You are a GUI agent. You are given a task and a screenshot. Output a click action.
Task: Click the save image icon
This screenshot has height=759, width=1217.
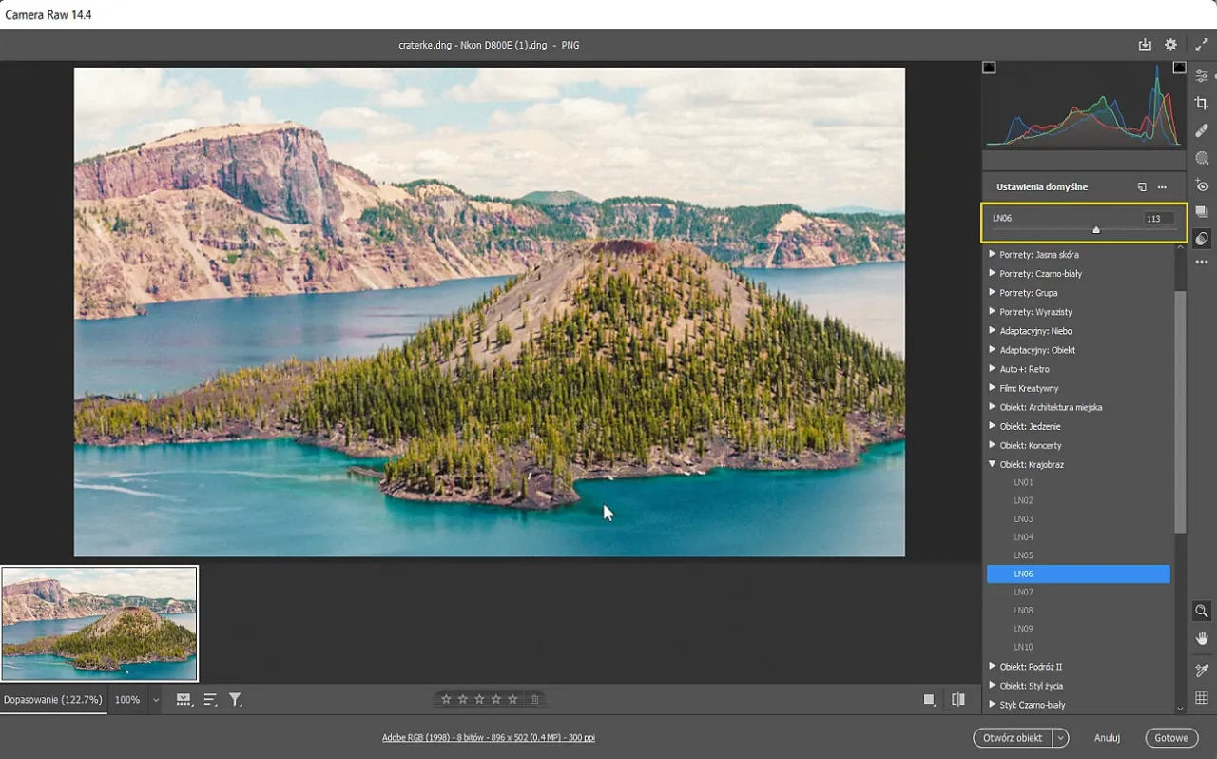(1145, 45)
